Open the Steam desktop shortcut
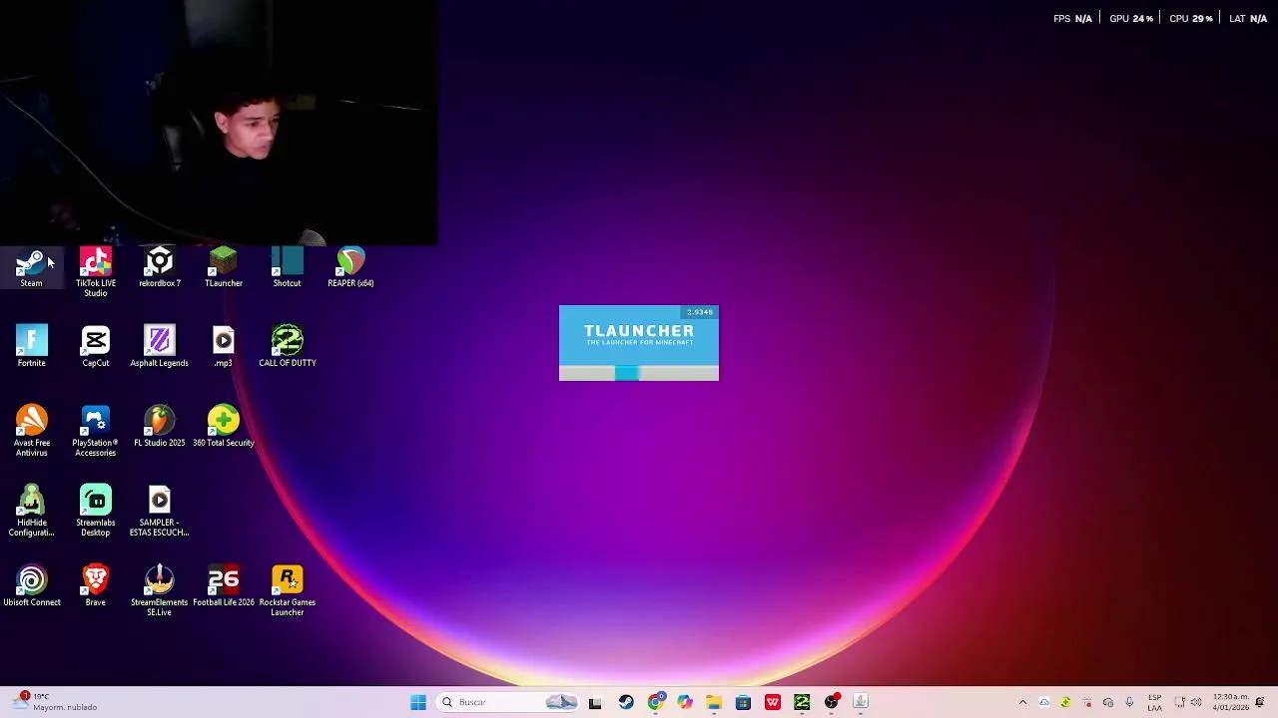This screenshot has width=1278, height=718. tap(31, 267)
